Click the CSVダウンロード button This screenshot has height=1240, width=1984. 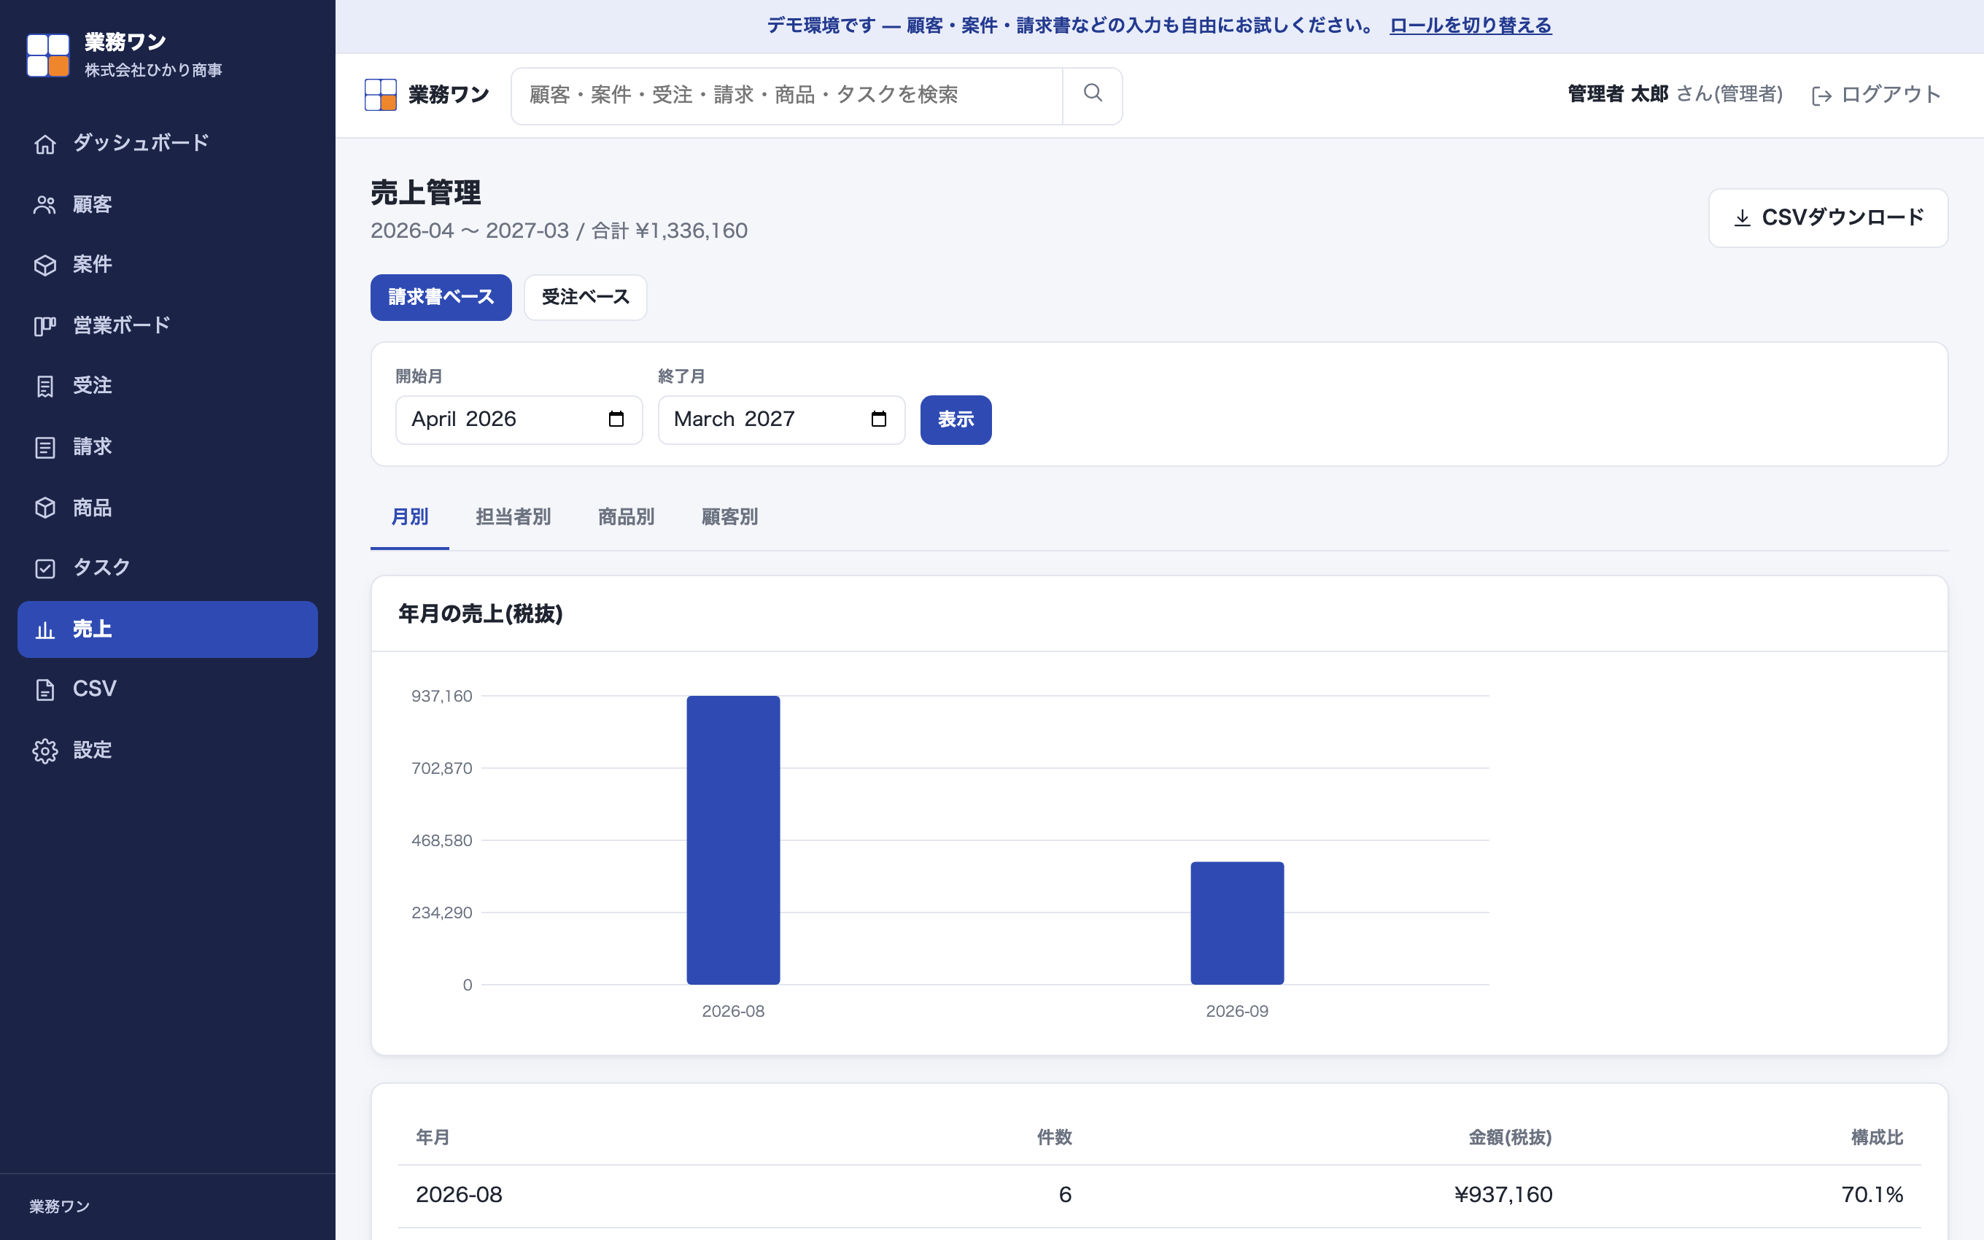pyautogui.click(x=1828, y=218)
